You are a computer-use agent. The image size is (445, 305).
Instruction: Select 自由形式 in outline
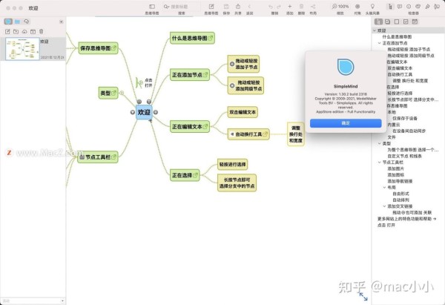pyautogui.click(x=400, y=194)
